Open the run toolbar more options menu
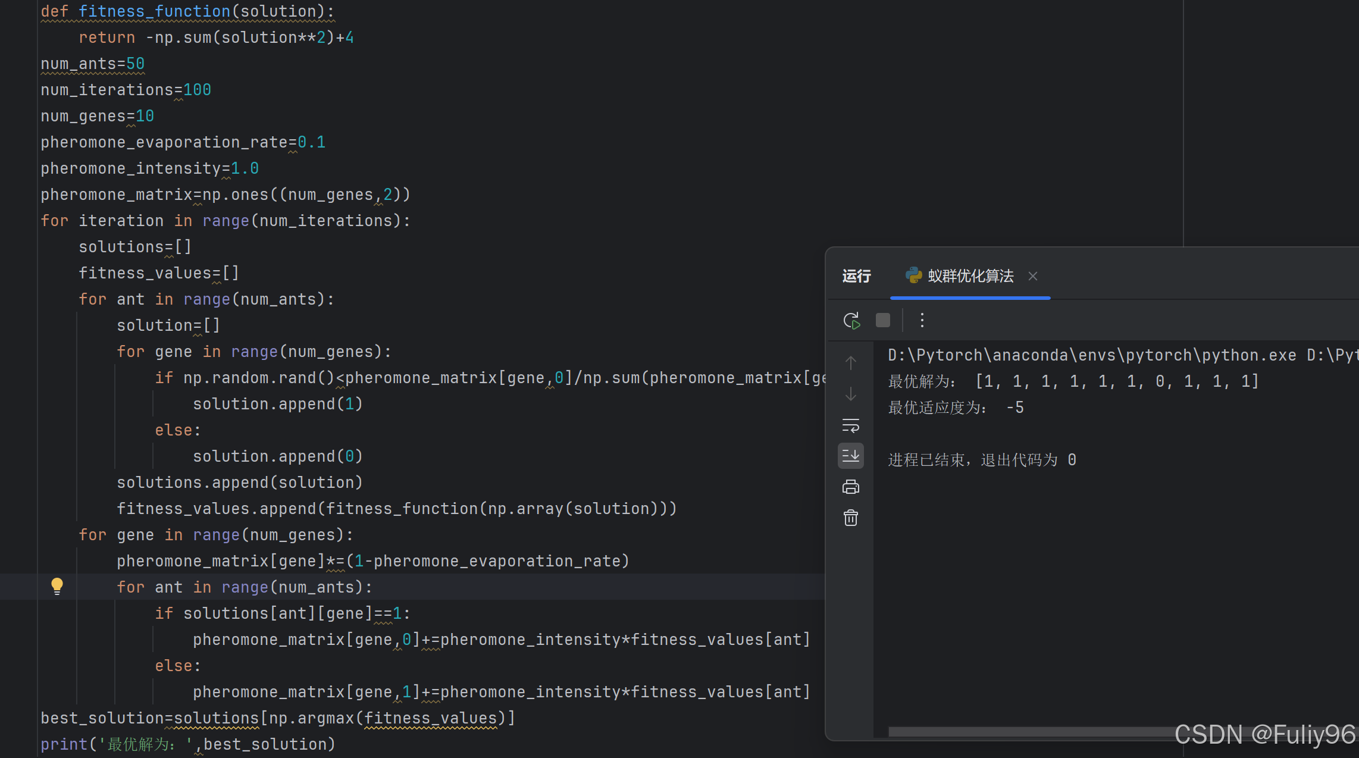 point(922,321)
